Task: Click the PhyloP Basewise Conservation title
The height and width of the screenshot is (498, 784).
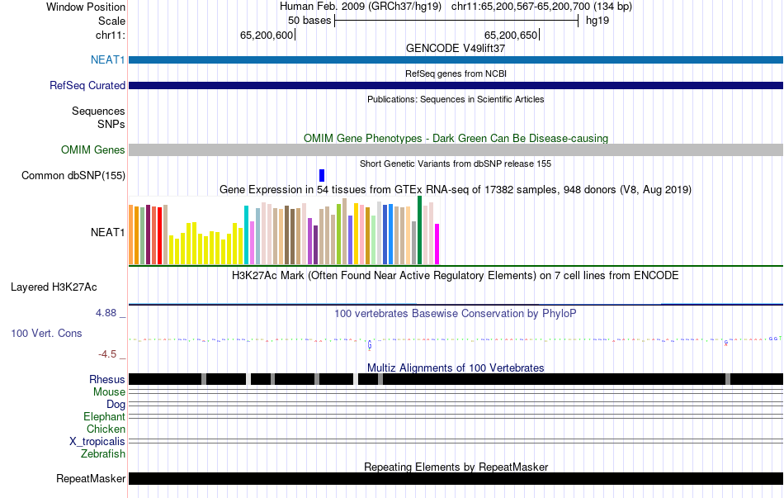Action: coord(456,313)
